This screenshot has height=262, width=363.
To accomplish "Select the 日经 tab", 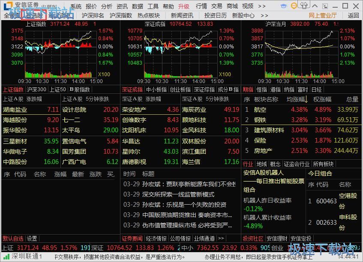I will (x=316, y=89).
